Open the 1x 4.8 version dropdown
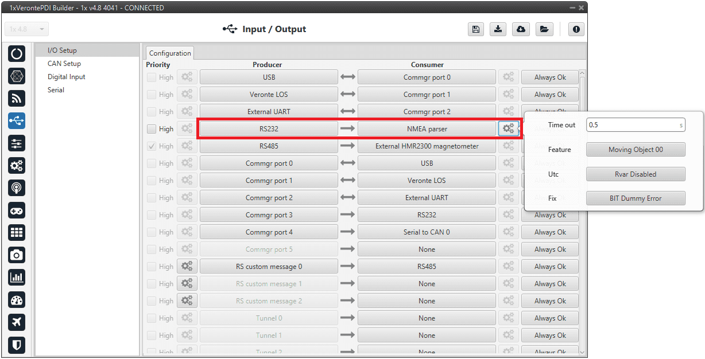Viewport: 705px width, 359px height. tap(27, 29)
